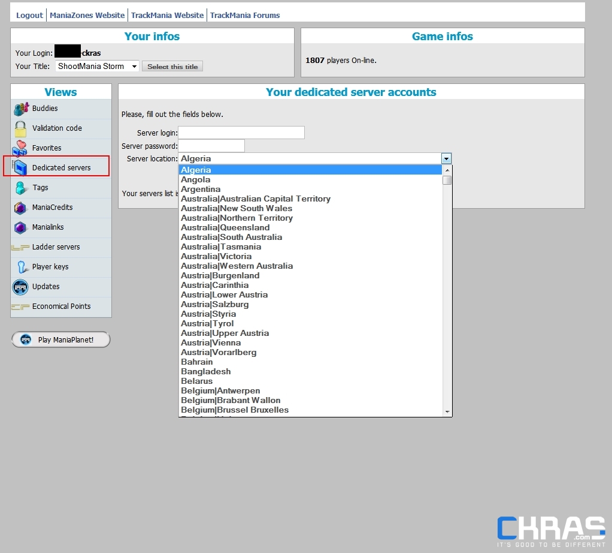Select Australia|Tasmania
This screenshot has width=612, height=553.
310,247
